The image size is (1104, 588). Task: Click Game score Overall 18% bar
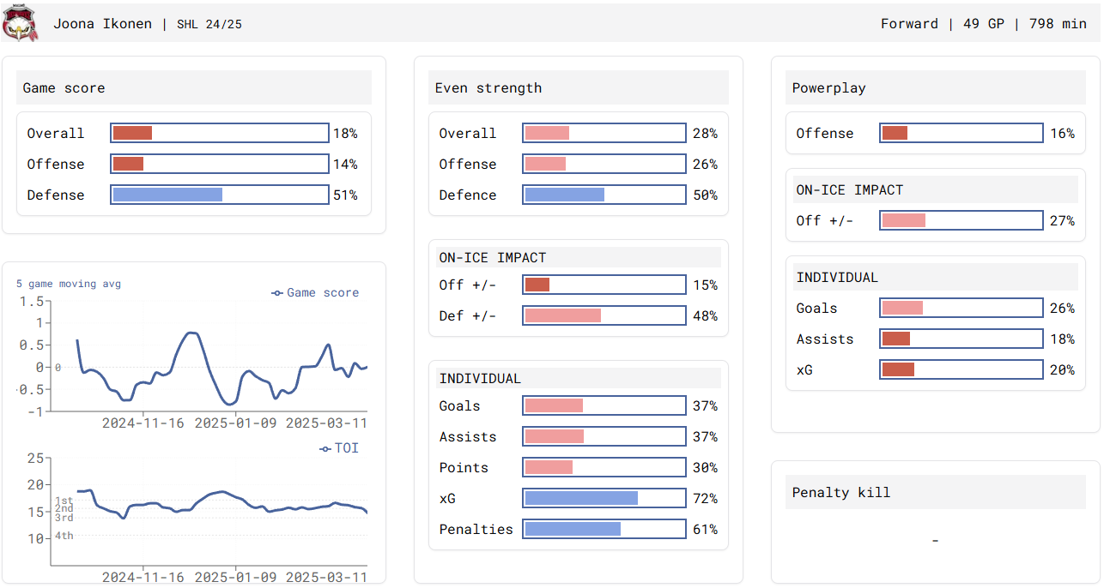coord(220,133)
